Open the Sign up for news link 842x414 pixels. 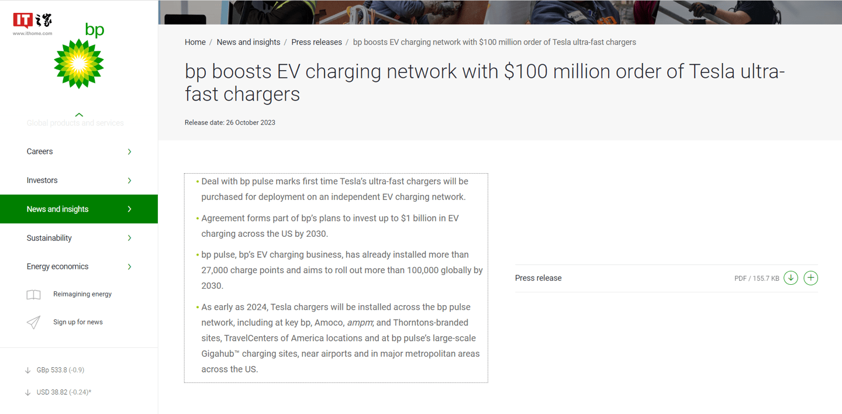coord(78,322)
